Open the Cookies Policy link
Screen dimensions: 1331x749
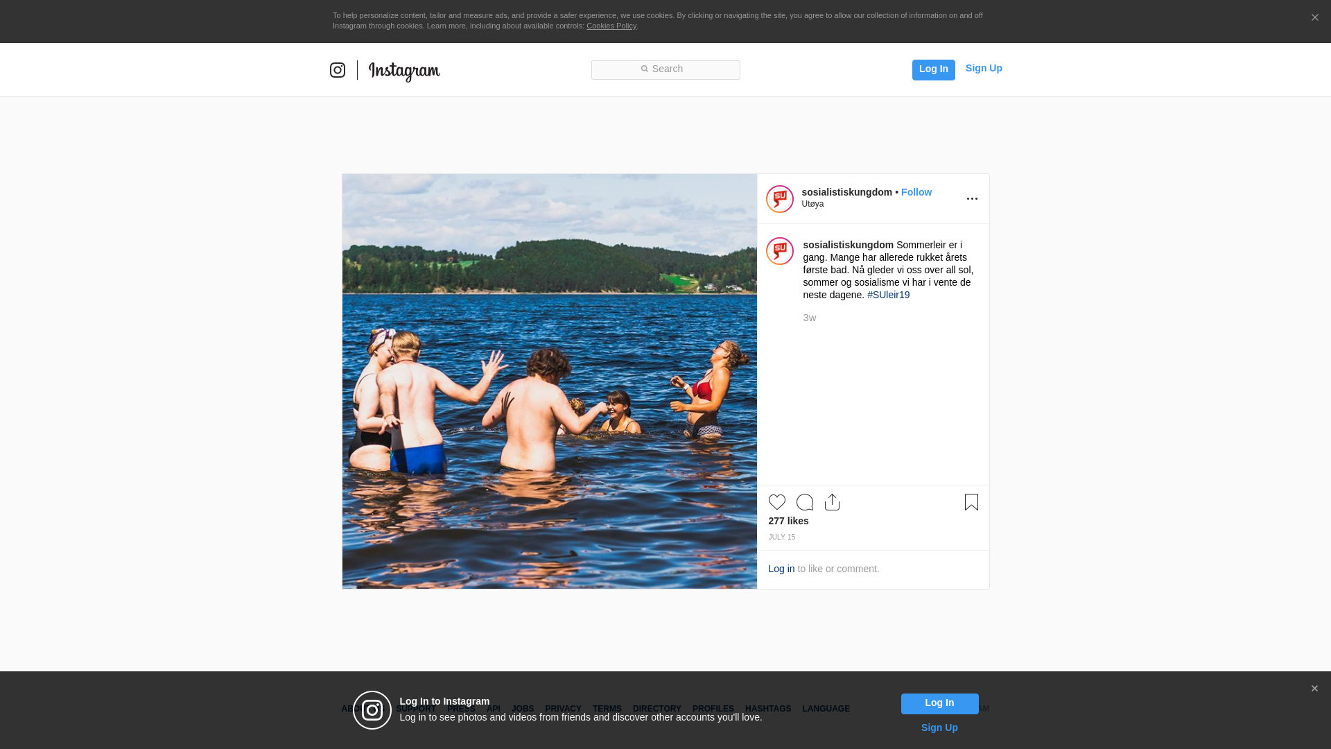tap(611, 26)
